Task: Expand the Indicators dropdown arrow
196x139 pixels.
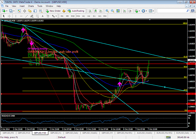Action: tap(139, 11)
